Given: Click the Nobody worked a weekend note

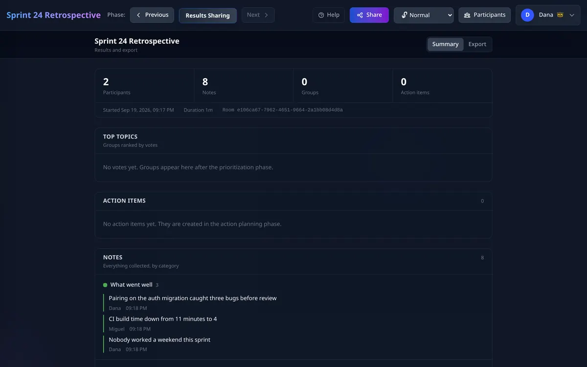Looking at the screenshot, I should (159, 340).
